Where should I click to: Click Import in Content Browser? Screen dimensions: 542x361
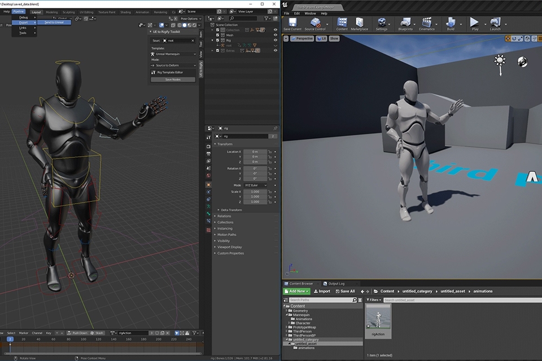click(x=322, y=291)
